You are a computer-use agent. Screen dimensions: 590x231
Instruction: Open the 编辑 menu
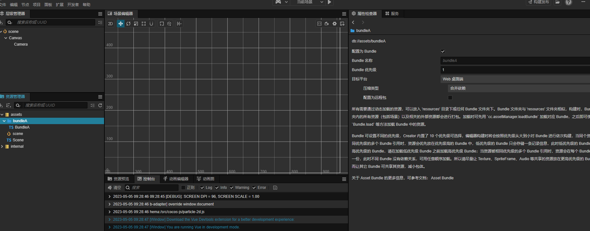point(14,5)
